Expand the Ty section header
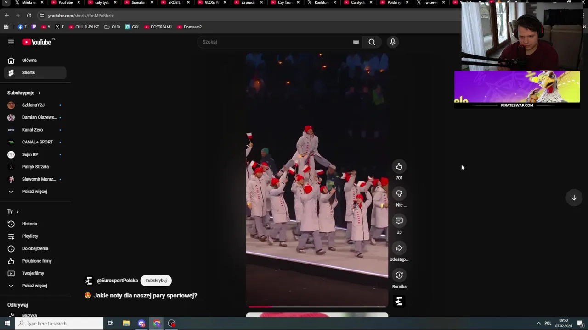Viewport: 588px width, 330px height. tap(13, 212)
